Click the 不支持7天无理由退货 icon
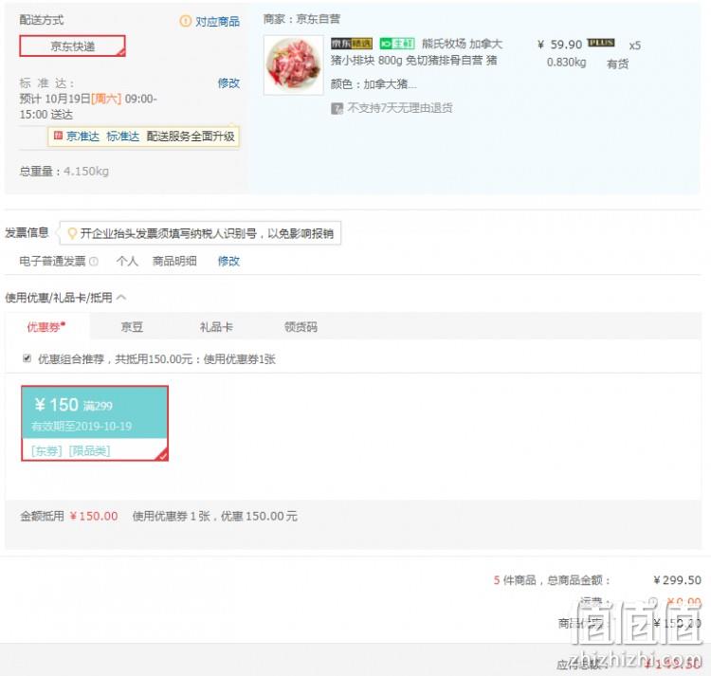 pos(337,108)
